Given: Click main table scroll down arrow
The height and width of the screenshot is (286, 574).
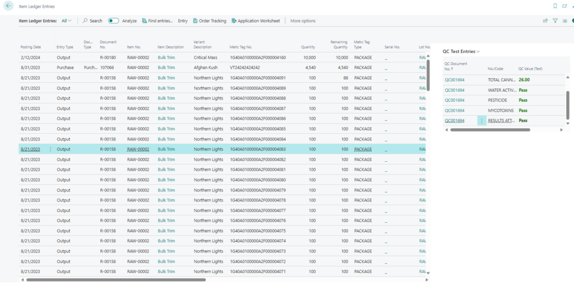Looking at the screenshot, I should coord(428,273).
